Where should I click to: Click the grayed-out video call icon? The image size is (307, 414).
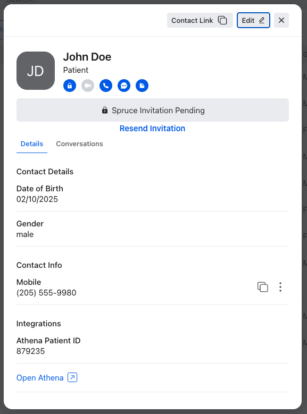(88, 86)
